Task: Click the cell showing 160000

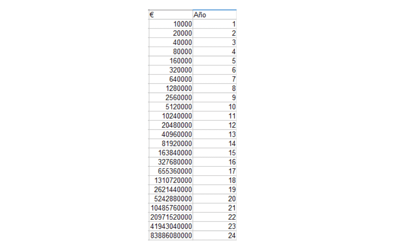Action: point(171,61)
